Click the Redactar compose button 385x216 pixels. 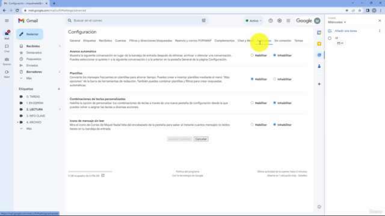click(29, 34)
